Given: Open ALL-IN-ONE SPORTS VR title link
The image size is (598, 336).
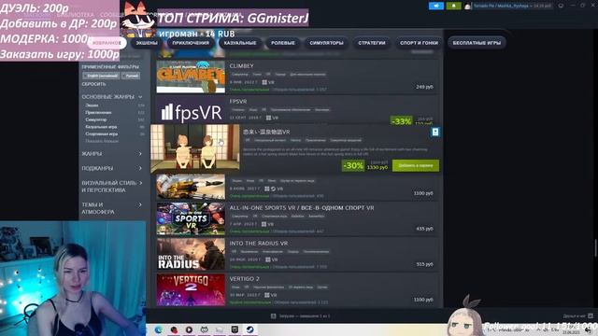Looking at the screenshot, I should coord(302,208).
